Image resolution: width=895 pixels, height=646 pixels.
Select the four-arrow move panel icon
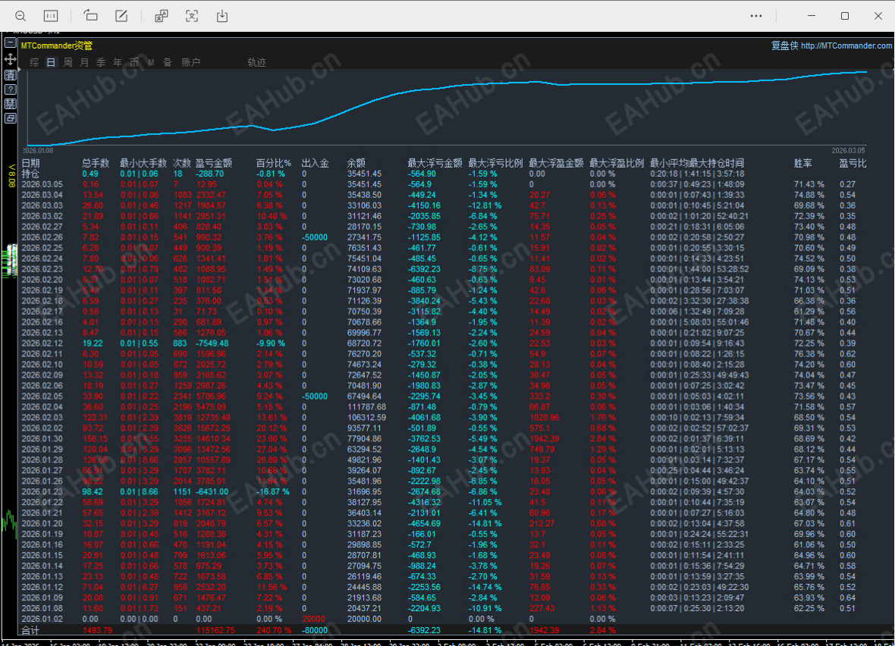[10, 59]
